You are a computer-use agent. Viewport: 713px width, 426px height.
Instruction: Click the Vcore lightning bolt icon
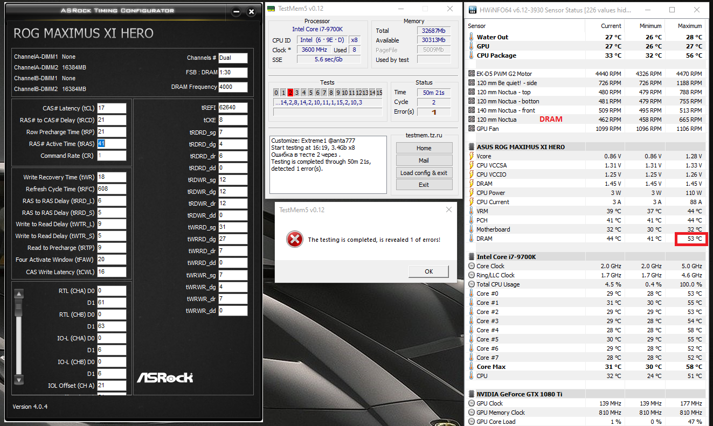[x=471, y=156]
